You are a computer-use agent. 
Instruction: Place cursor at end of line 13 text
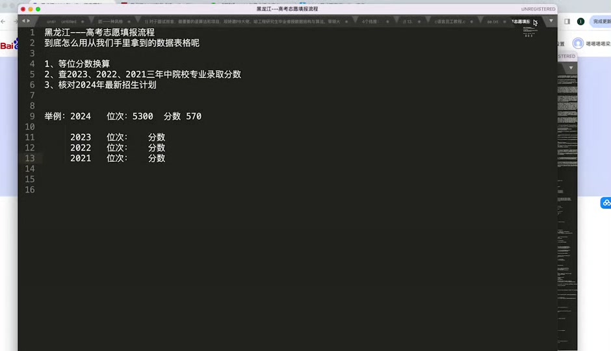pos(166,158)
